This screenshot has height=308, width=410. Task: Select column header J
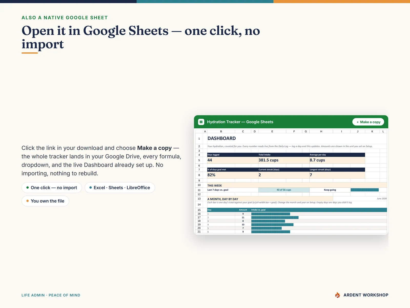point(358,131)
